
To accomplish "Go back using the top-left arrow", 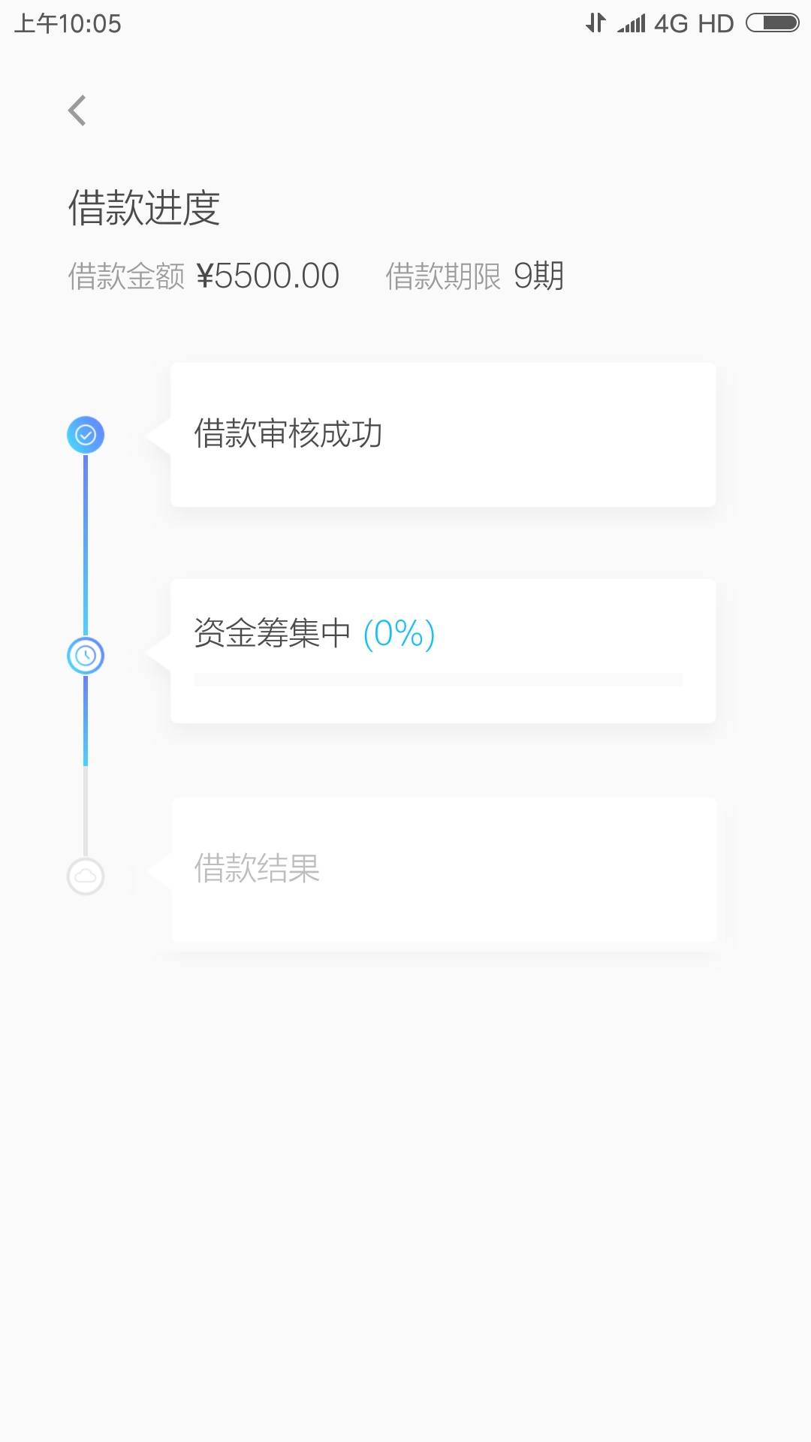I will (x=77, y=110).
